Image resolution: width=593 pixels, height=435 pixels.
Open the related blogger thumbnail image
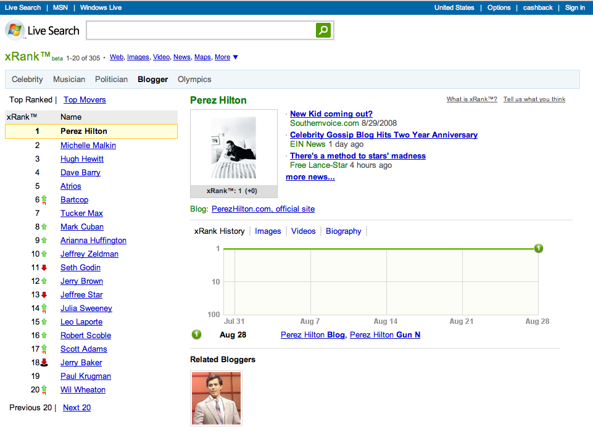(x=216, y=398)
